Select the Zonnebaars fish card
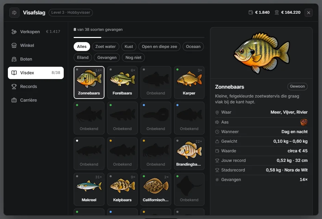322x219 pixels. click(x=89, y=82)
